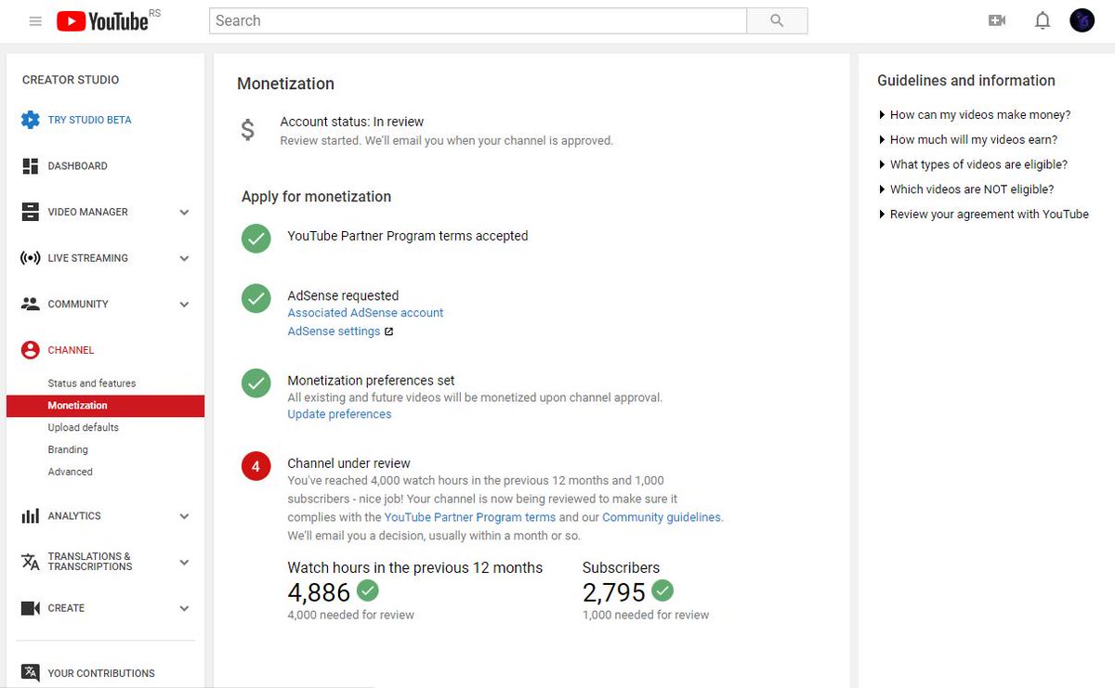
Task: Click the Create video camera sidebar icon
Action: pyautogui.click(x=31, y=608)
